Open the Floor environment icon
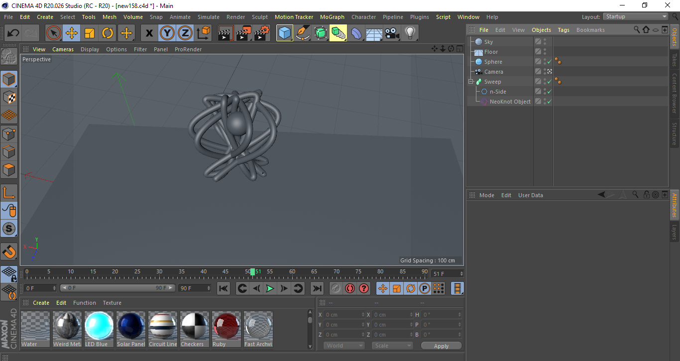 point(374,33)
